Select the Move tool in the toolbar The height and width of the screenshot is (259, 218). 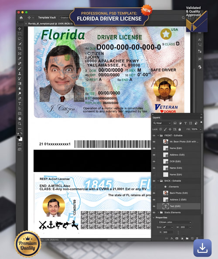pyautogui.click(x=20, y=29)
